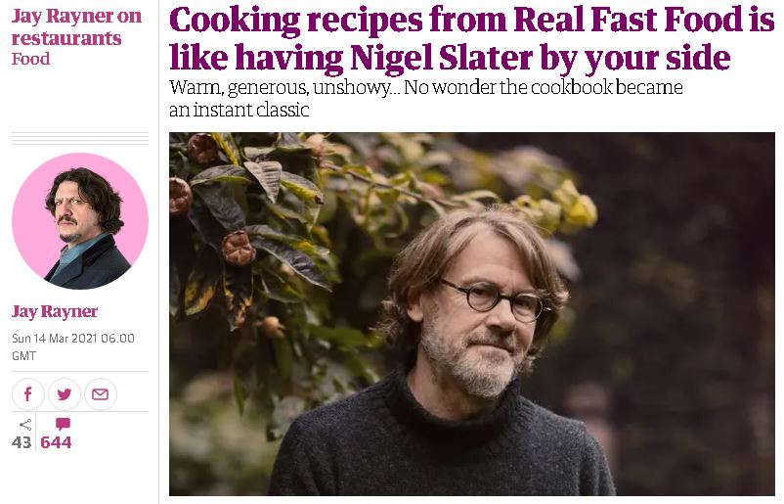Click 'Nigel Slater' in the headline

pos(442,58)
